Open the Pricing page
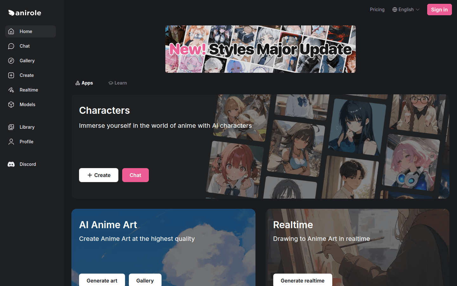This screenshot has height=286, width=457. pos(377,10)
